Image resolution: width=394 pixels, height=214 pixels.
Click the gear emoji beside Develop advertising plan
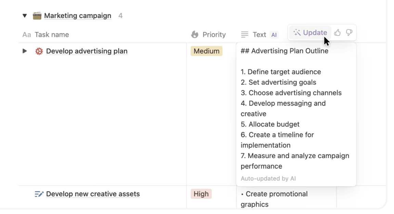click(x=39, y=51)
